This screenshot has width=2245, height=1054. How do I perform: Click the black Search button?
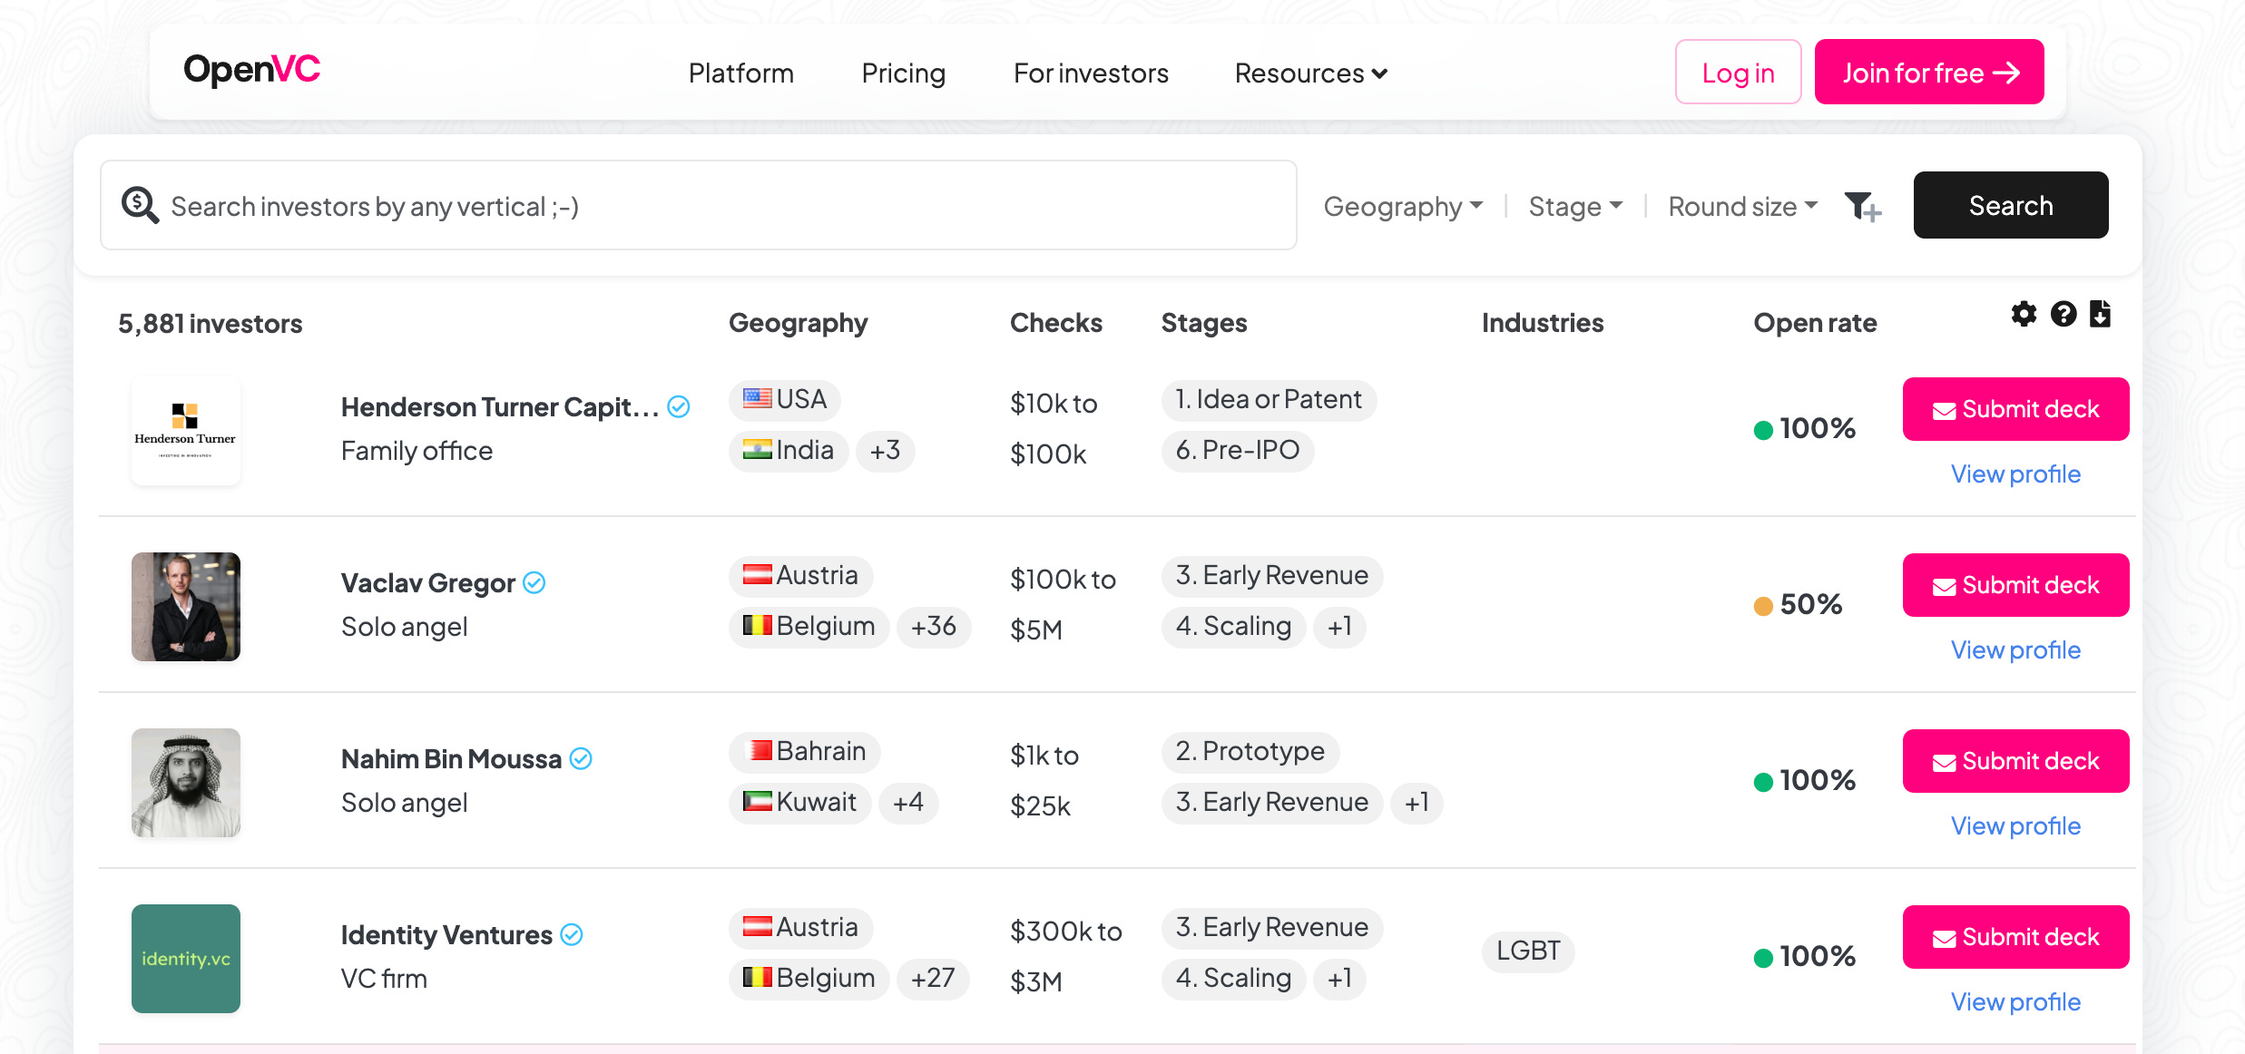tap(2011, 205)
